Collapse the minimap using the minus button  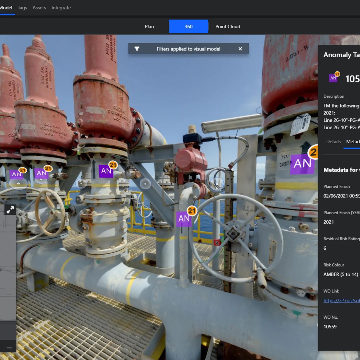(x=9, y=348)
